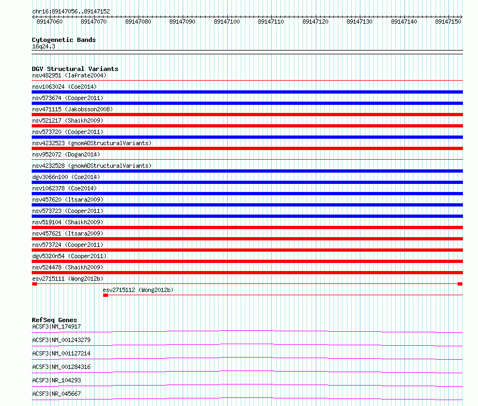Select blue bar under dgv3066n100 (Coe2014)
The height and width of the screenshot is (406, 478).
247,182
